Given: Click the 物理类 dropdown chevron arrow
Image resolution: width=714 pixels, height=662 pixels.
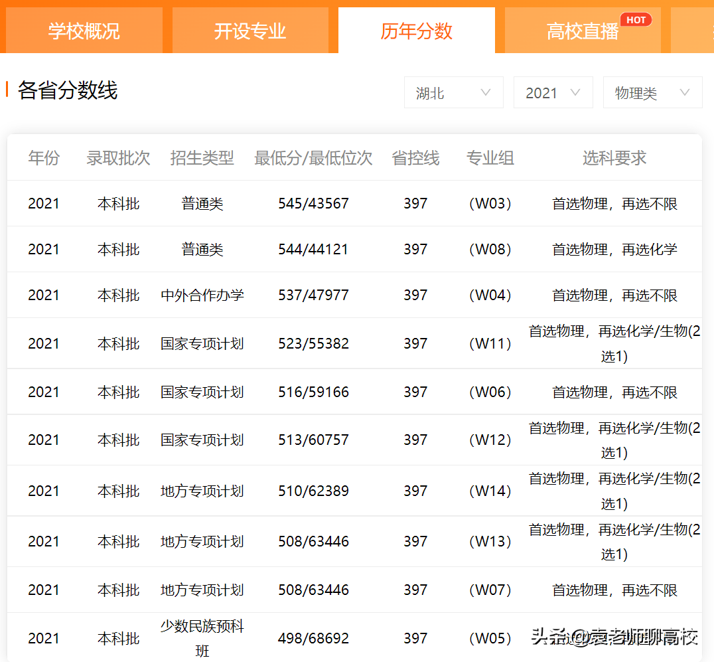Looking at the screenshot, I should [685, 92].
